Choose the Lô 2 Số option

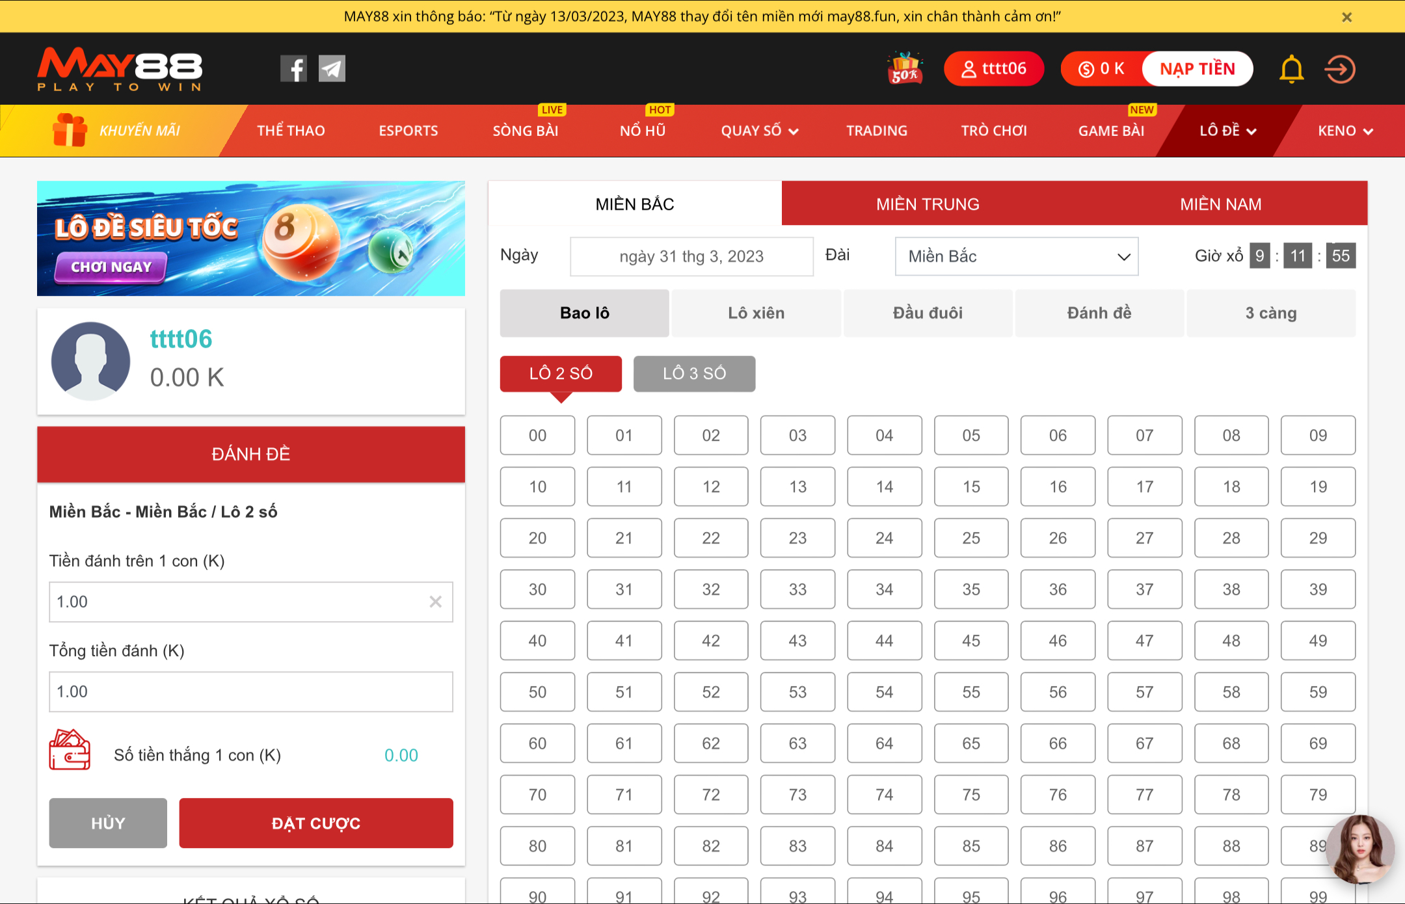[561, 373]
